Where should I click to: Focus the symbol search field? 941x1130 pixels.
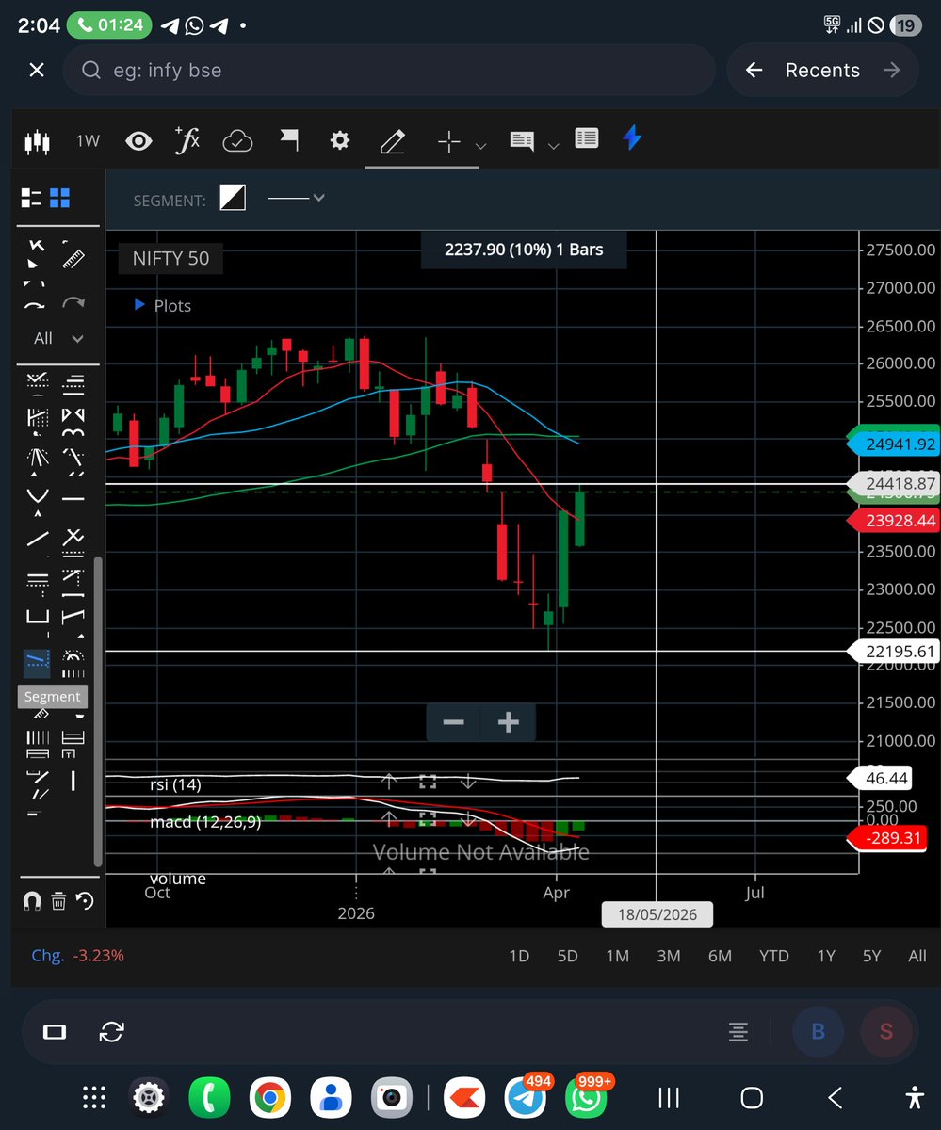[389, 70]
